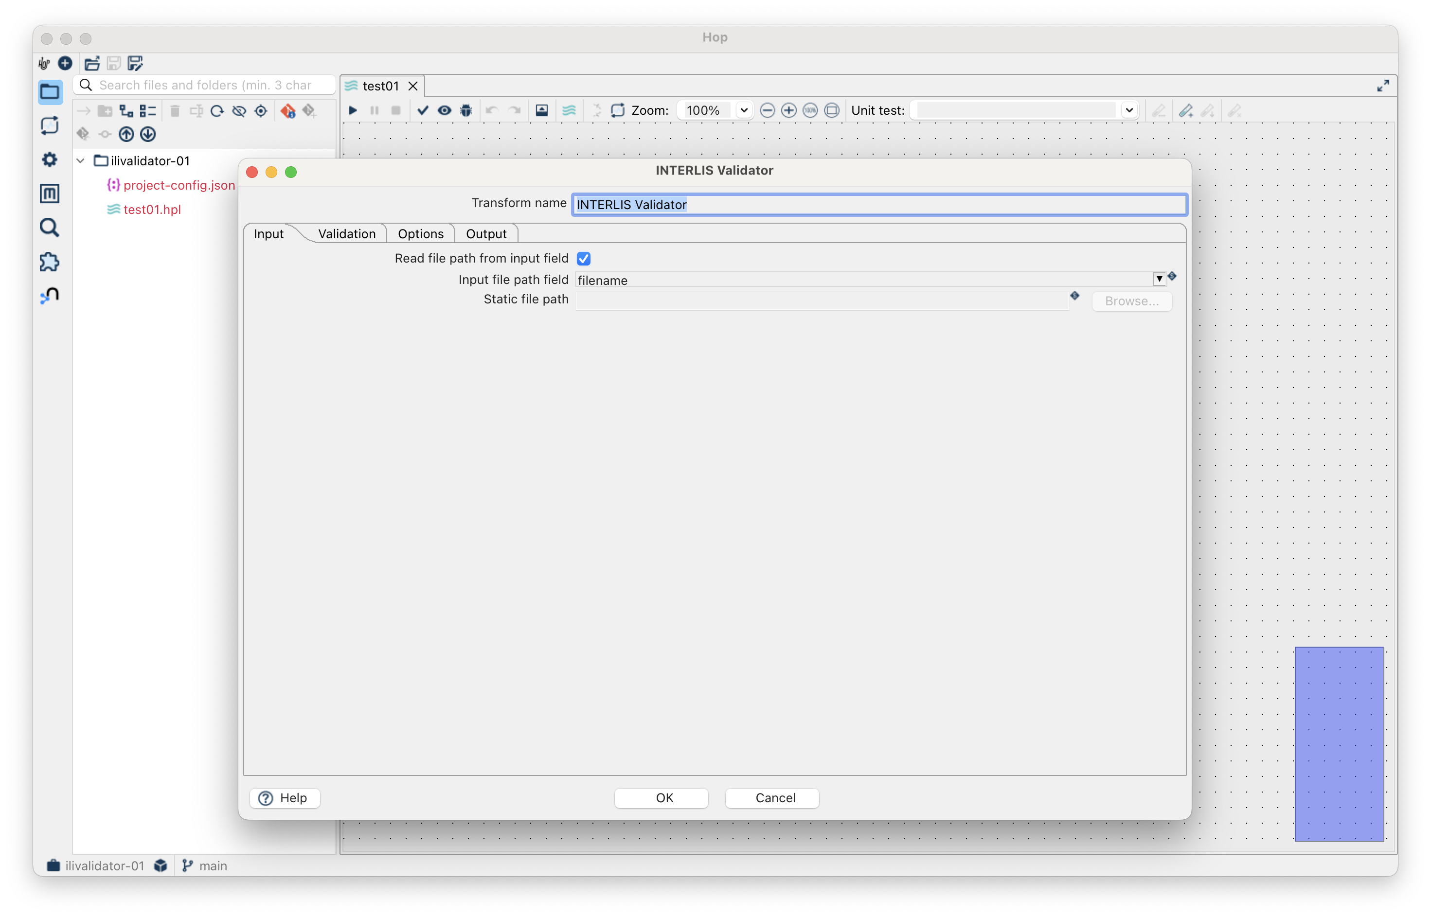Click the refresh icon in file explorer toolbar
Screen dimensions: 1431x917
point(217,111)
